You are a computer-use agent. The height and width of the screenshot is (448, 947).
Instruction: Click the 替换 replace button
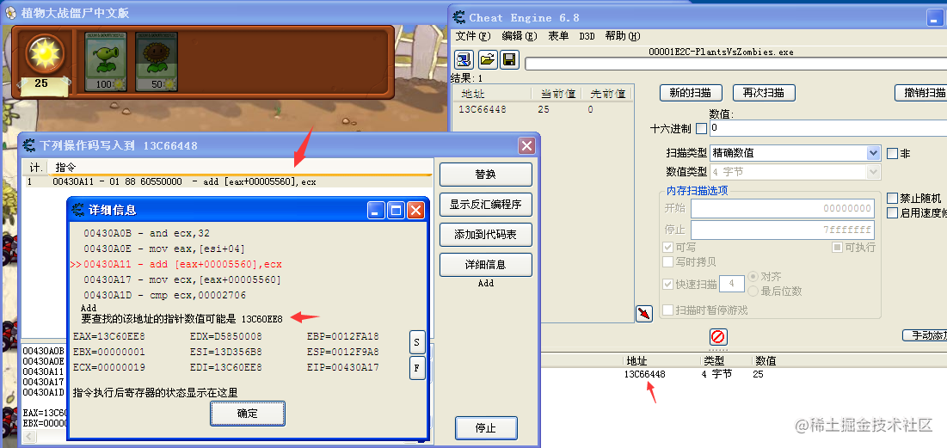point(486,175)
